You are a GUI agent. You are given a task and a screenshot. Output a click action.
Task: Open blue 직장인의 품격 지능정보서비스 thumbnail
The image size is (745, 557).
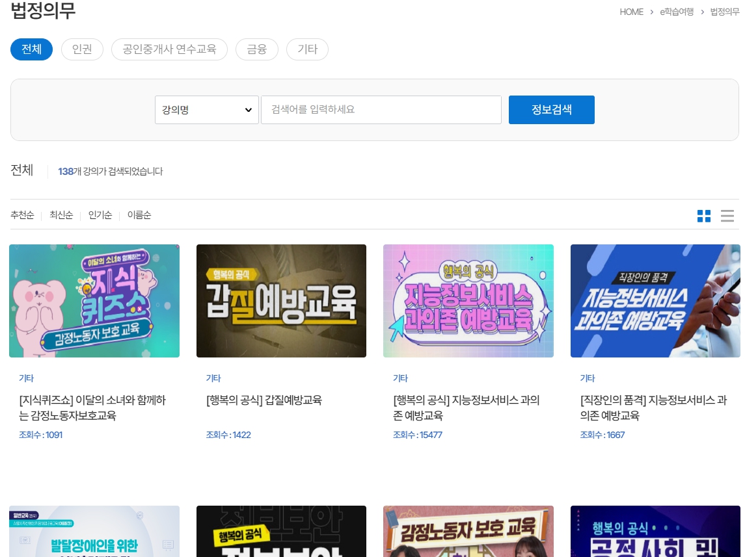655,301
